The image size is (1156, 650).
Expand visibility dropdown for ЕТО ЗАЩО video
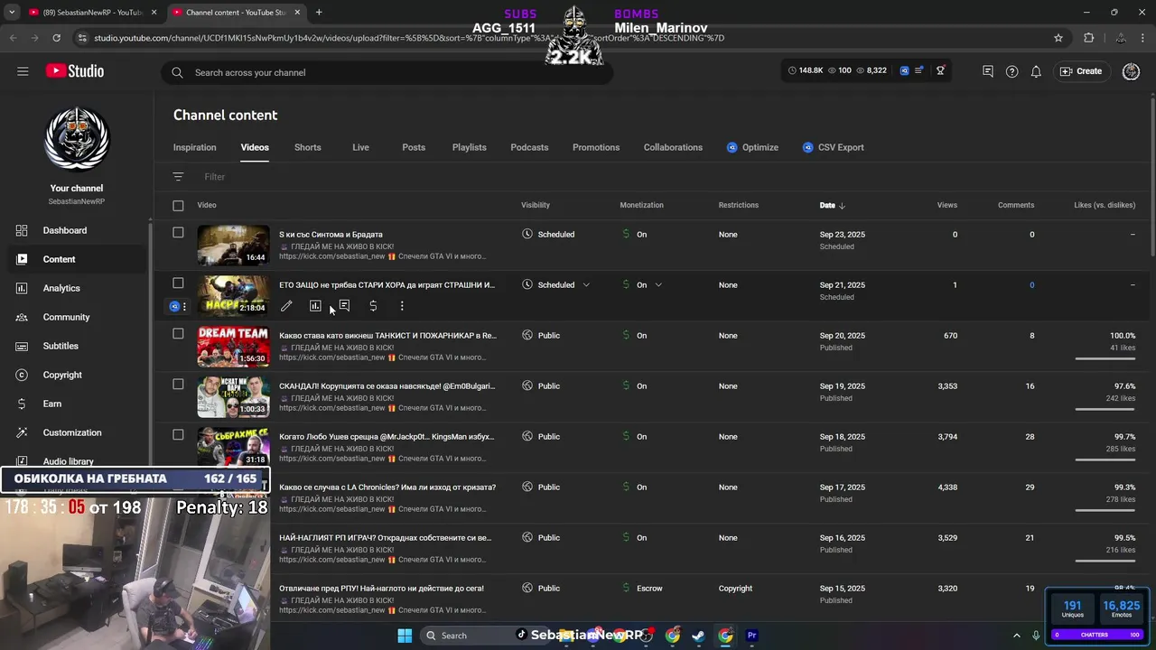coord(586,285)
